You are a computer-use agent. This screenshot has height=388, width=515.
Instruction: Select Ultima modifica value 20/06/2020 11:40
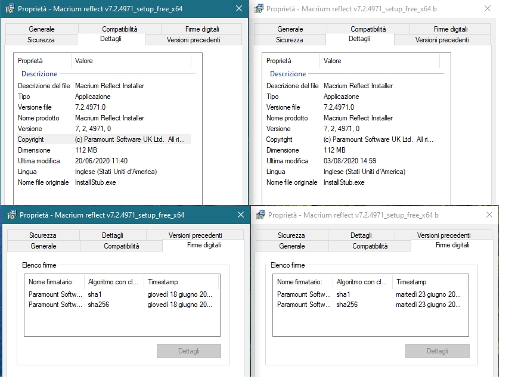click(101, 161)
